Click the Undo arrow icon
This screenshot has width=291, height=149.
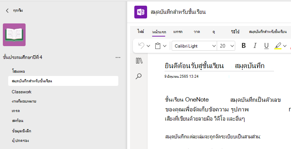pyautogui.click(x=141, y=46)
